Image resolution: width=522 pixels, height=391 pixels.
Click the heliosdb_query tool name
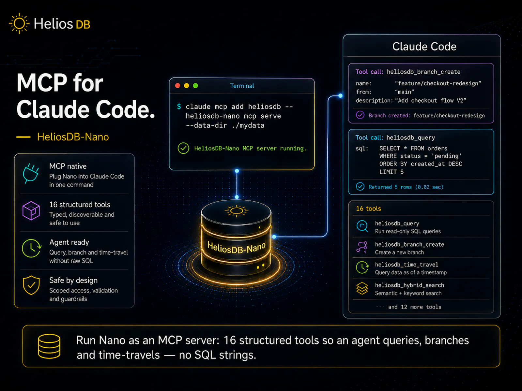tap(397, 224)
